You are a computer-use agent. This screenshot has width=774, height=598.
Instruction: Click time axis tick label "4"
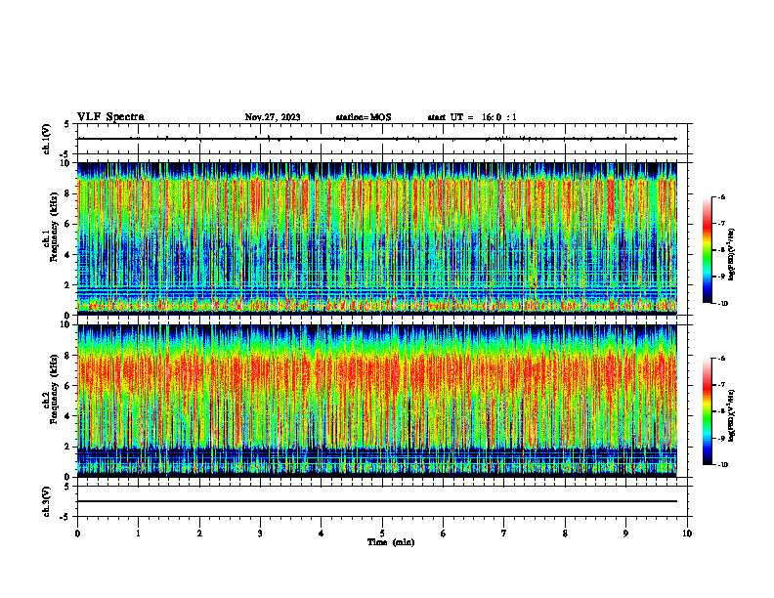(321, 534)
